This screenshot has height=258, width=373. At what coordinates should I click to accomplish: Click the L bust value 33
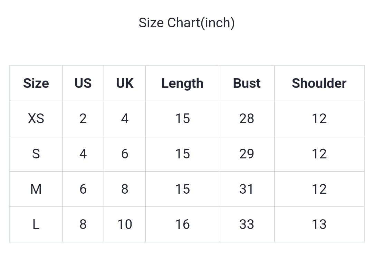pyautogui.click(x=247, y=224)
